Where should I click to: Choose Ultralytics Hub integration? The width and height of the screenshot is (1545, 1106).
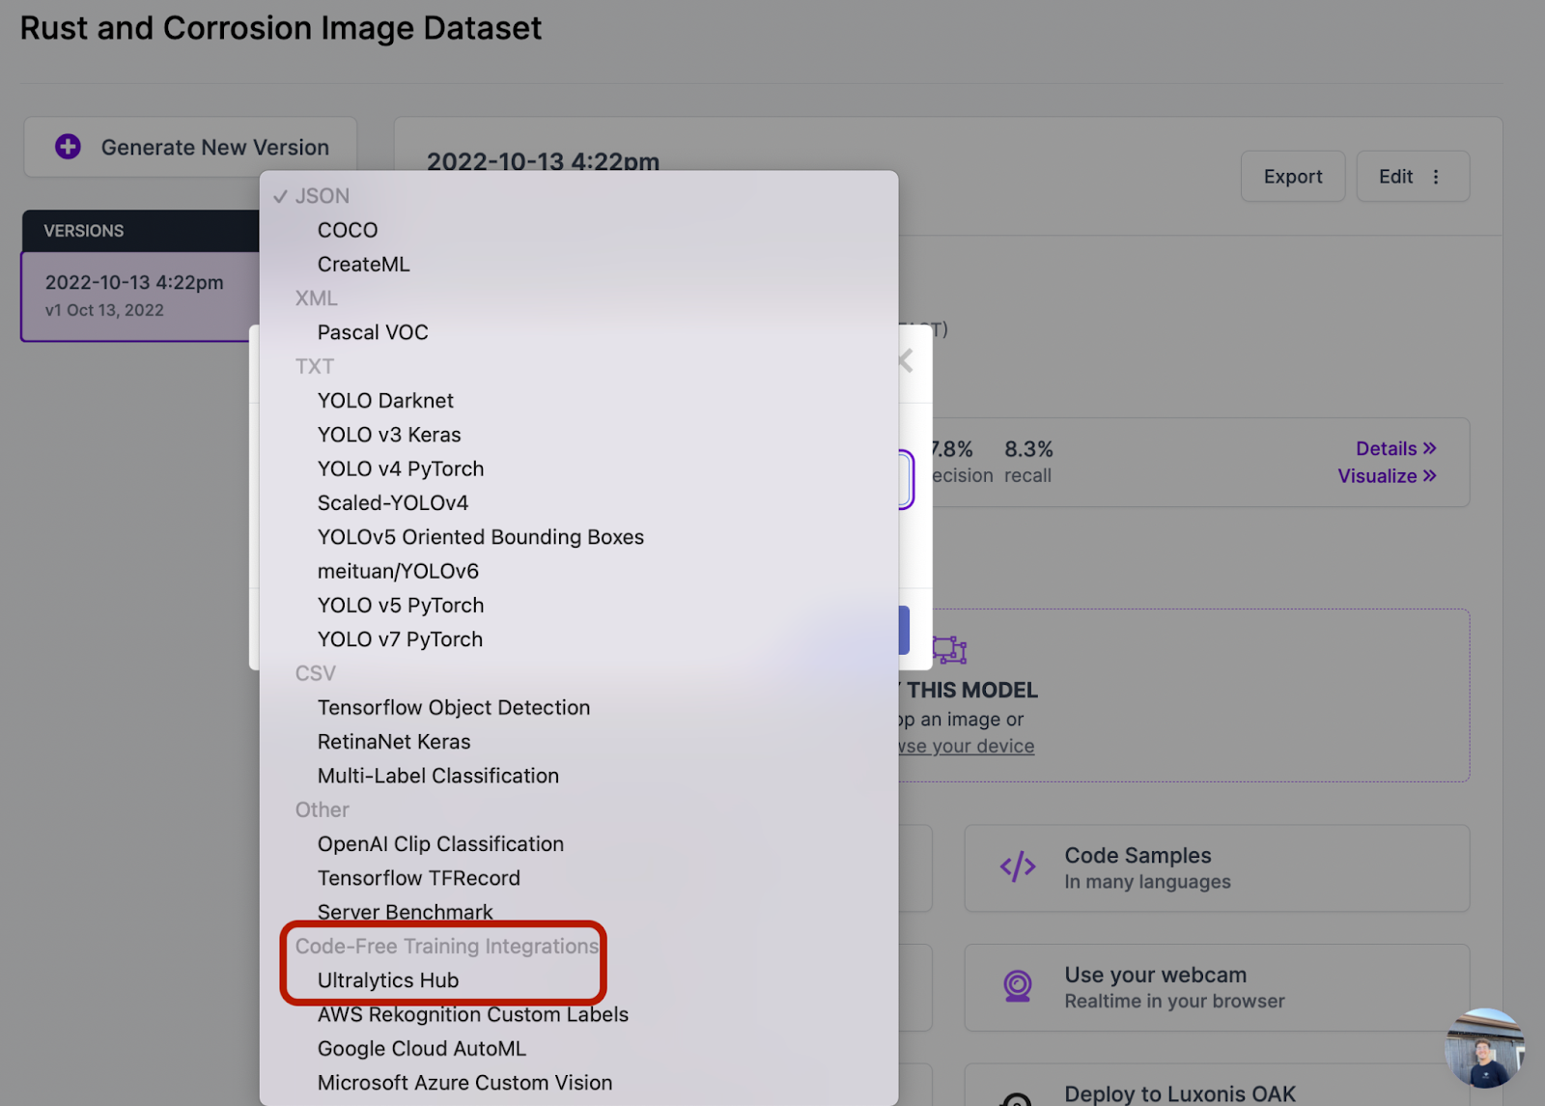pyautogui.click(x=388, y=980)
